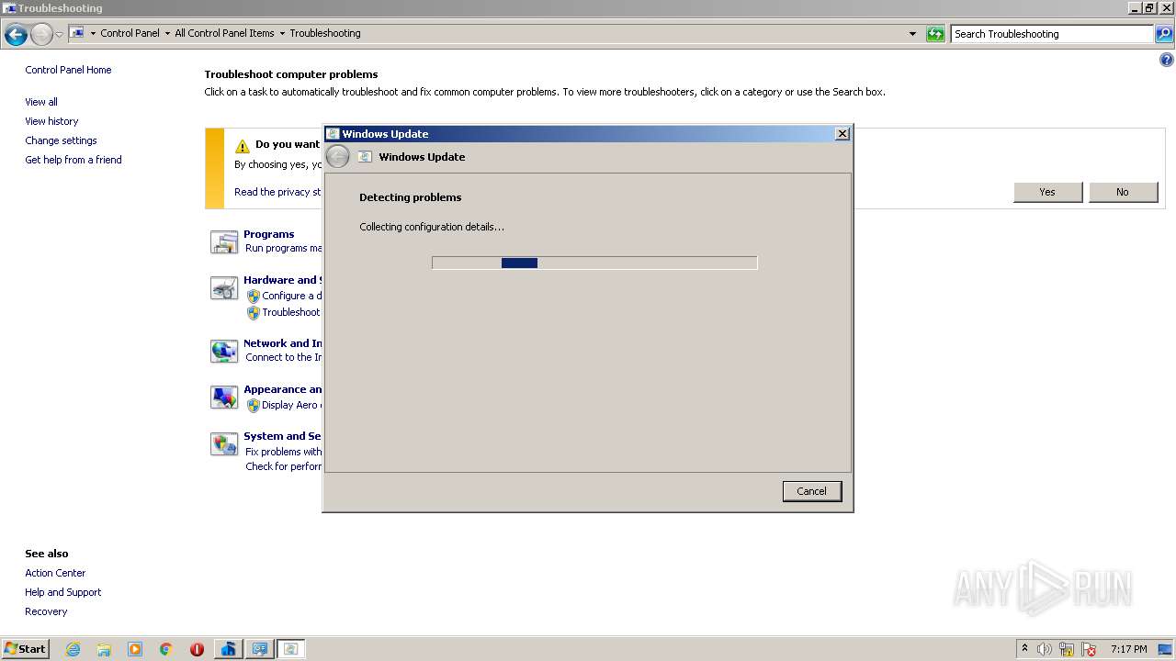Image resolution: width=1176 pixels, height=661 pixels.
Task: Click Yes on the privacy prompt
Action: coord(1047,192)
